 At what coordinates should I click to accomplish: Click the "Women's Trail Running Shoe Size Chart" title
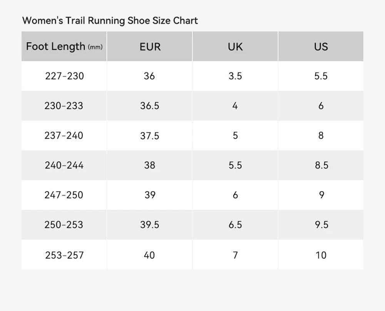pyautogui.click(x=110, y=20)
